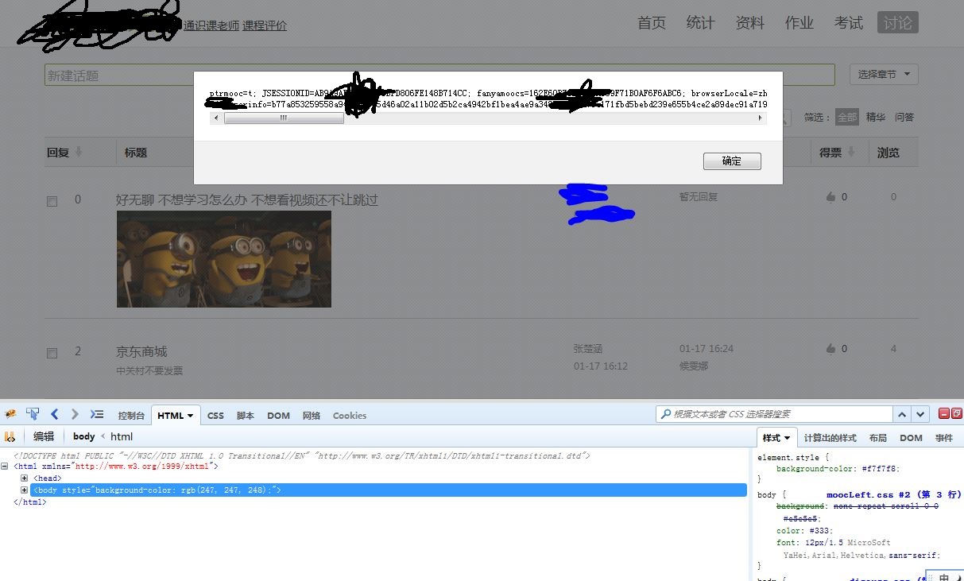Filter posts by 问答
The height and width of the screenshot is (581, 964).
[x=904, y=117]
